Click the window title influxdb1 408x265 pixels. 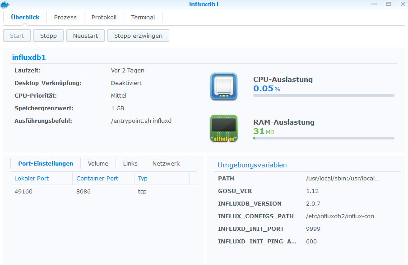pos(204,4)
